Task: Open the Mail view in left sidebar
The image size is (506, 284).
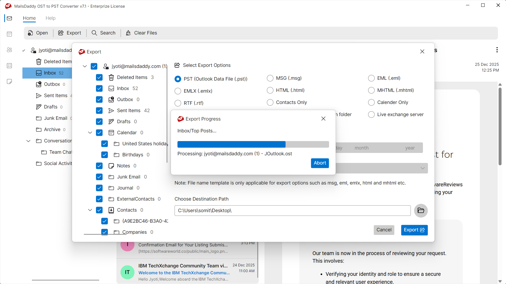Action: click(9, 18)
